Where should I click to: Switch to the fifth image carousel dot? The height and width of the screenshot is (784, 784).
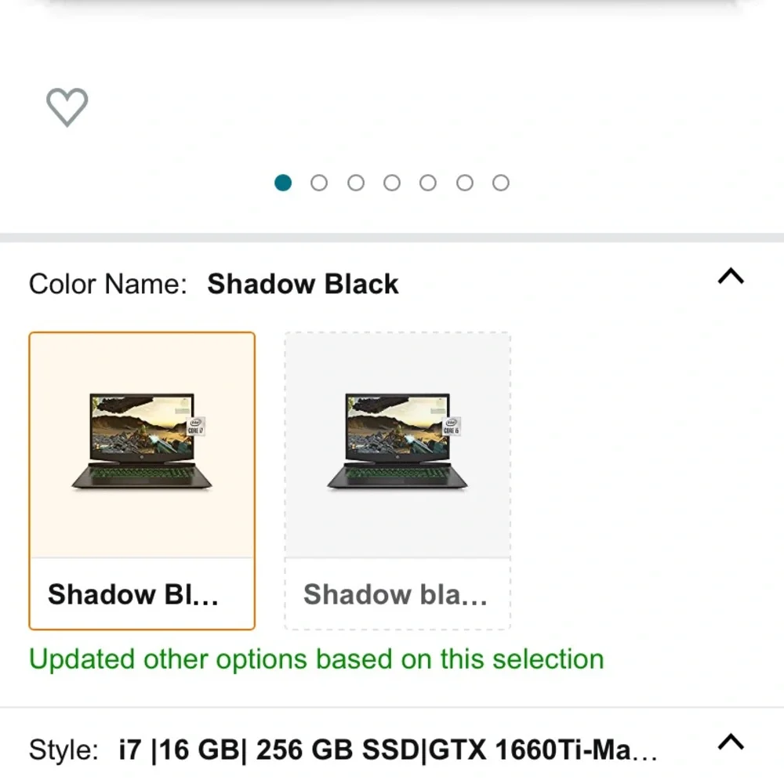(x=428, y=183)
